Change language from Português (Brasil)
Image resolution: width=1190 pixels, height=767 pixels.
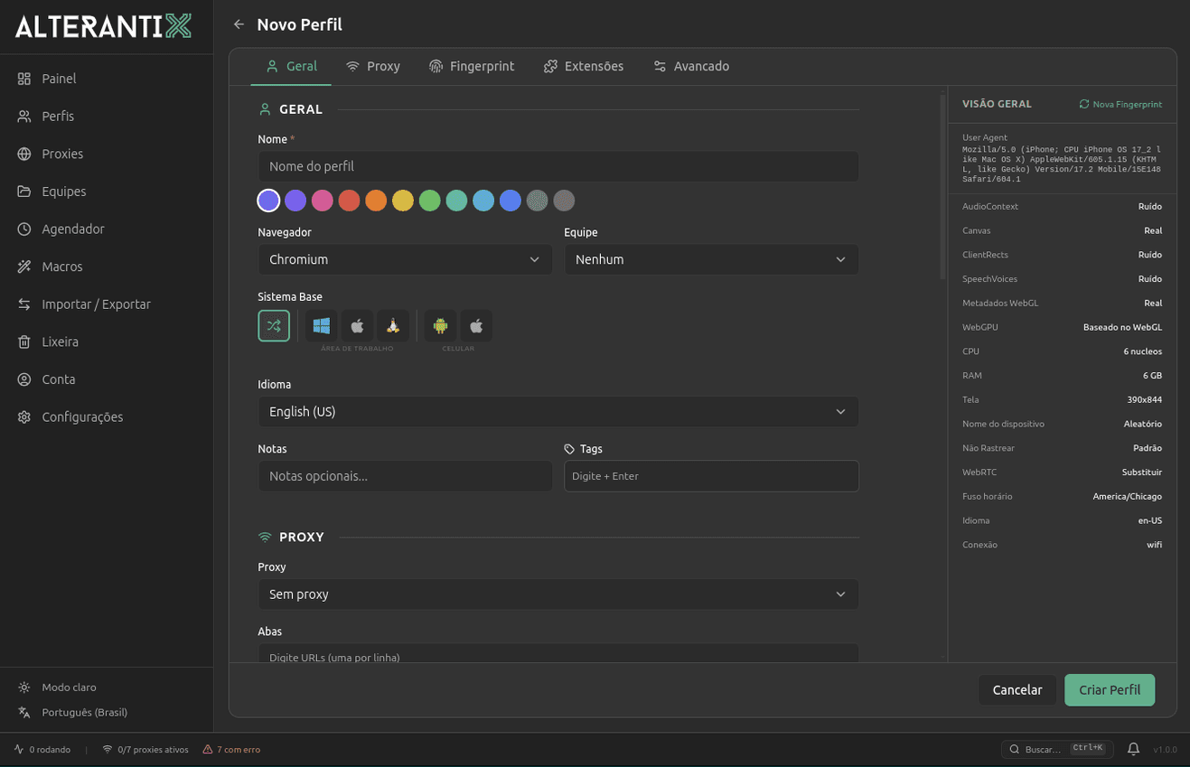tap(84, 712)
